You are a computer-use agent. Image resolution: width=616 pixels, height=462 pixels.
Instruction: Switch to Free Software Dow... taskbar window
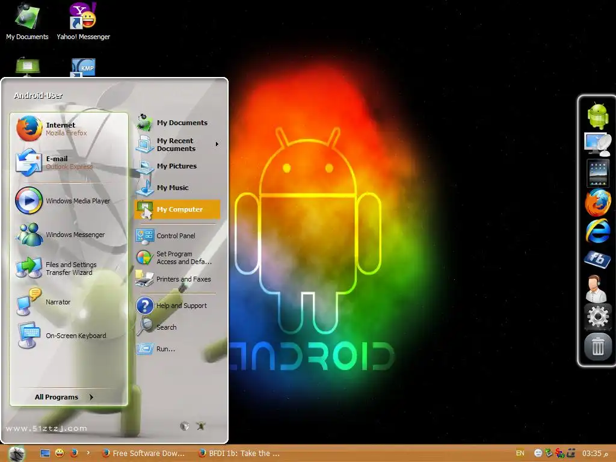(x=144, y=454)
